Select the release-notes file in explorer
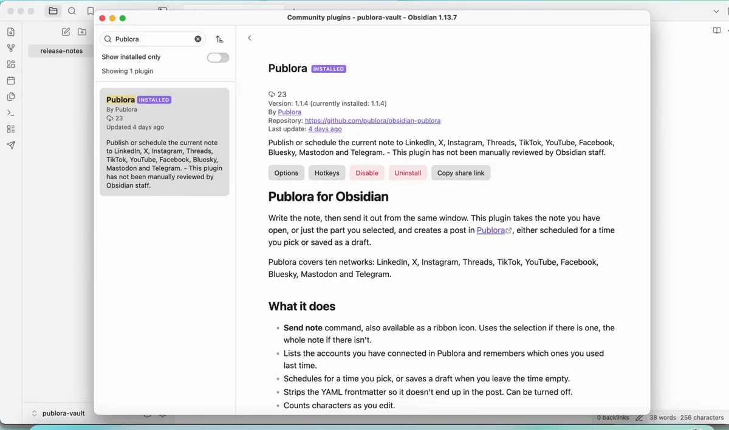This screenshot has width=729, height=430. [x=61, y=51]
